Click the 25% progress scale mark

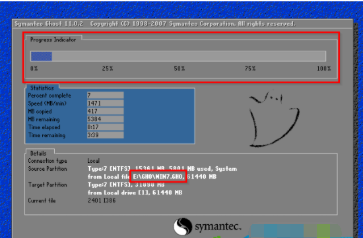click(x=108, y=69)
